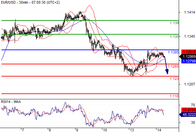This screenshot has height=132, width=196.
Task: Click the red 1.12916 price tag
Action: click(x=189, y=52)
